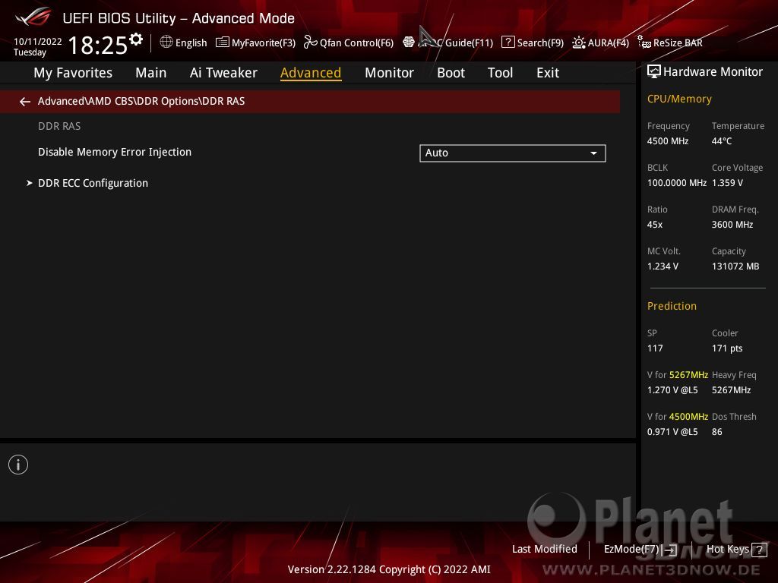Open Disable Memory Error Injection dropdown

513,153
